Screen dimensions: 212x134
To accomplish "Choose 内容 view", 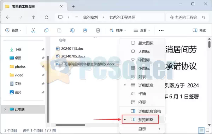I will pos(142,102).
